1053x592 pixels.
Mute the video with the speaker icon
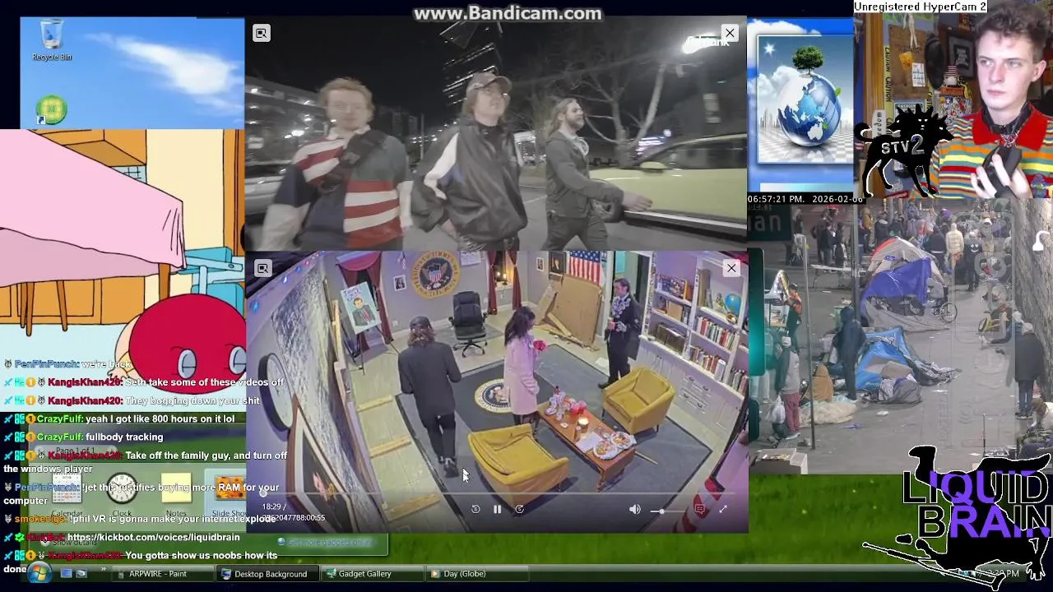634,510
